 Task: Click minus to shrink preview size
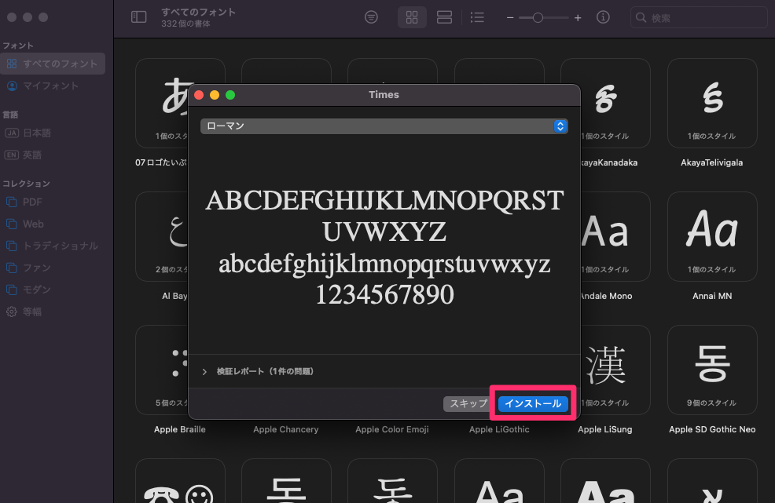click(x=510, y=18)
